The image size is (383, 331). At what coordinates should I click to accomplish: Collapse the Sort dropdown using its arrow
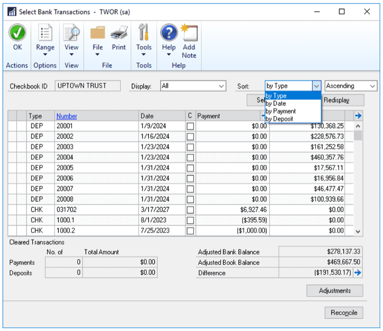(x=316, y=86)
